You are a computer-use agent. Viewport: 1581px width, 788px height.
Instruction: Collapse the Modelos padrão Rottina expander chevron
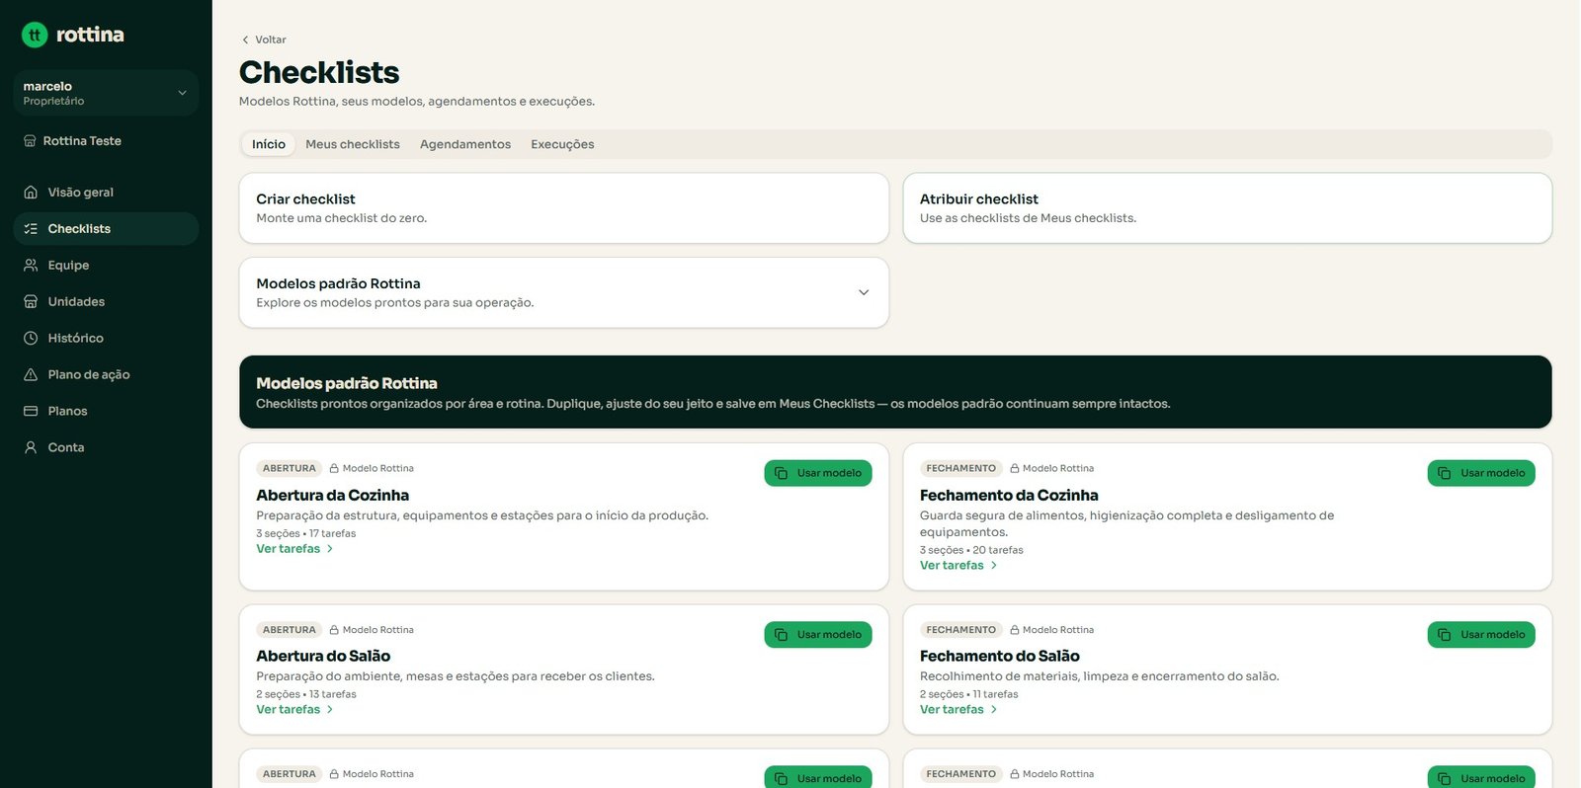click(x=864, y=293)
